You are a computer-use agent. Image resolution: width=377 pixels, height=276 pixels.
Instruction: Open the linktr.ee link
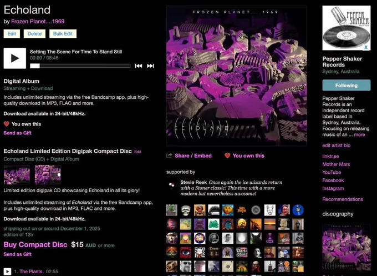click(330, 156)
